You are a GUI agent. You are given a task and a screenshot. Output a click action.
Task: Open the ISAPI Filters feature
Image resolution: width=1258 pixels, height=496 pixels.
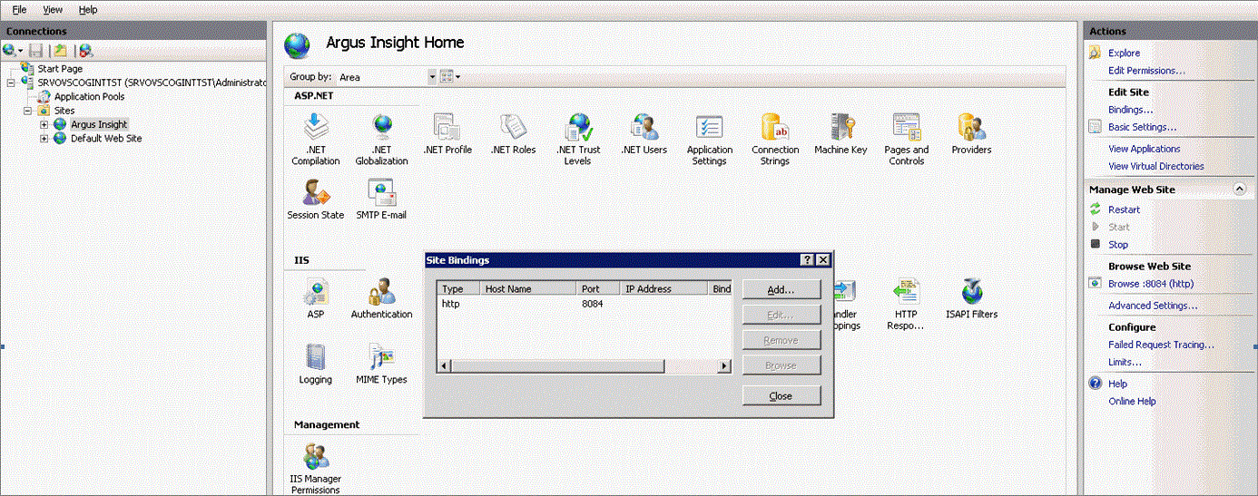coord(971,298)
